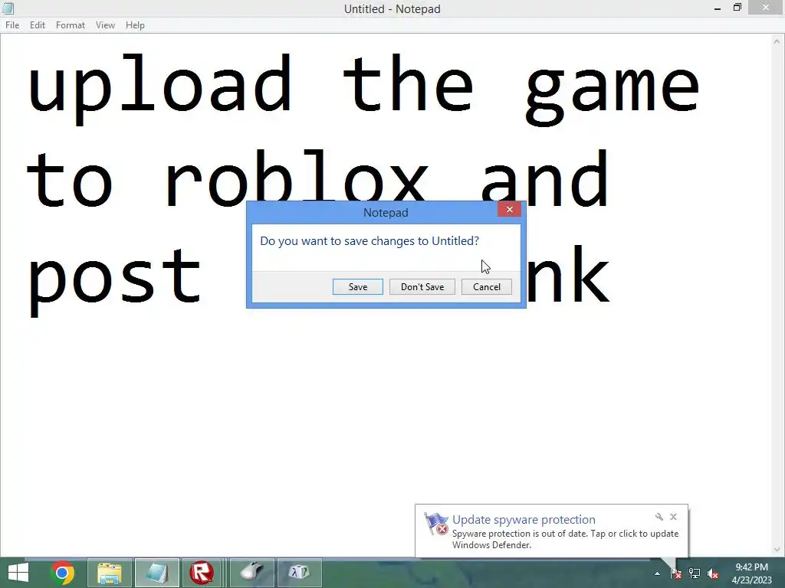This screenshot has height=588, width=785.
Task: Click the vertical scrollbar down arrow
Action: (777, 549)
